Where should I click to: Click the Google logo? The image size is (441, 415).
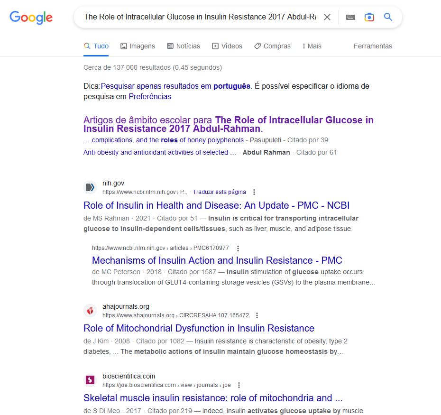31,18
